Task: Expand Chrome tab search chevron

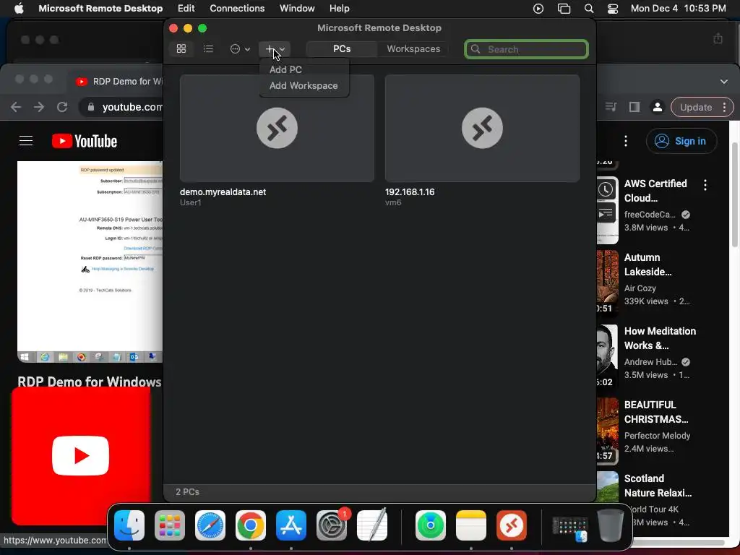Action: (723, 81)
